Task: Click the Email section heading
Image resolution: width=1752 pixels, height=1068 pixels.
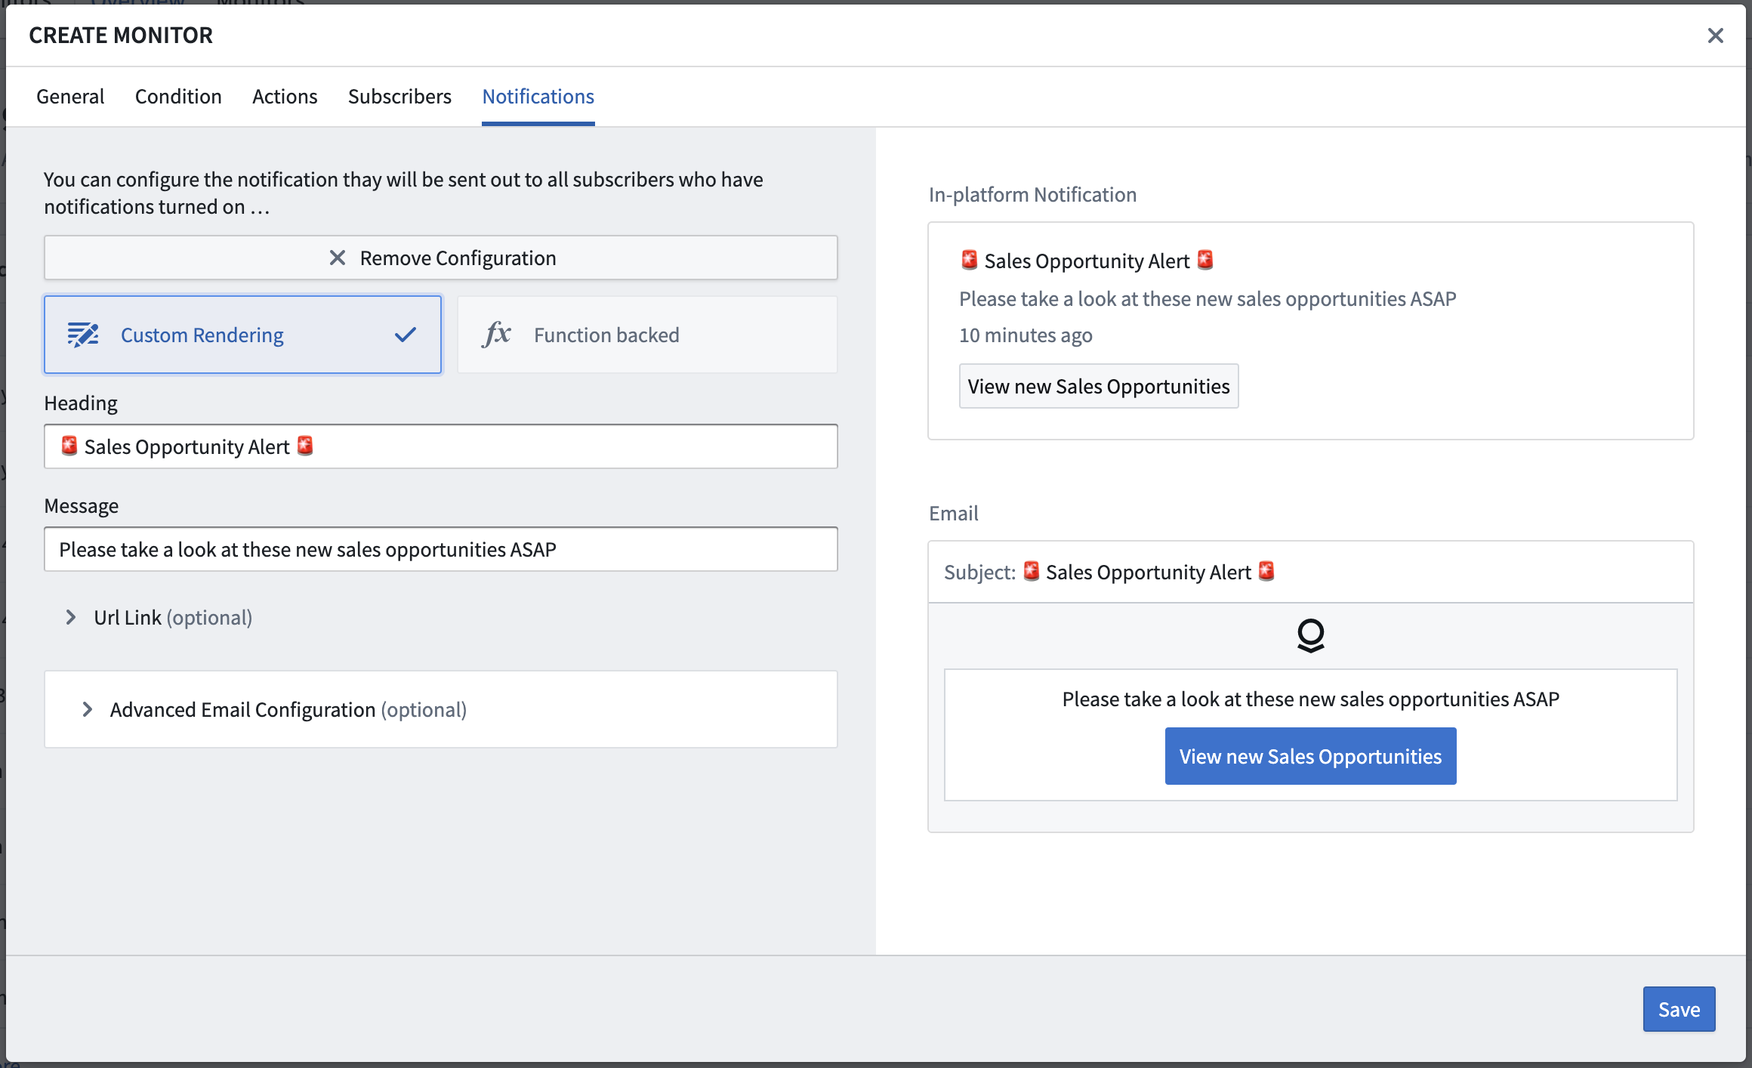Action: click(953, 513)
